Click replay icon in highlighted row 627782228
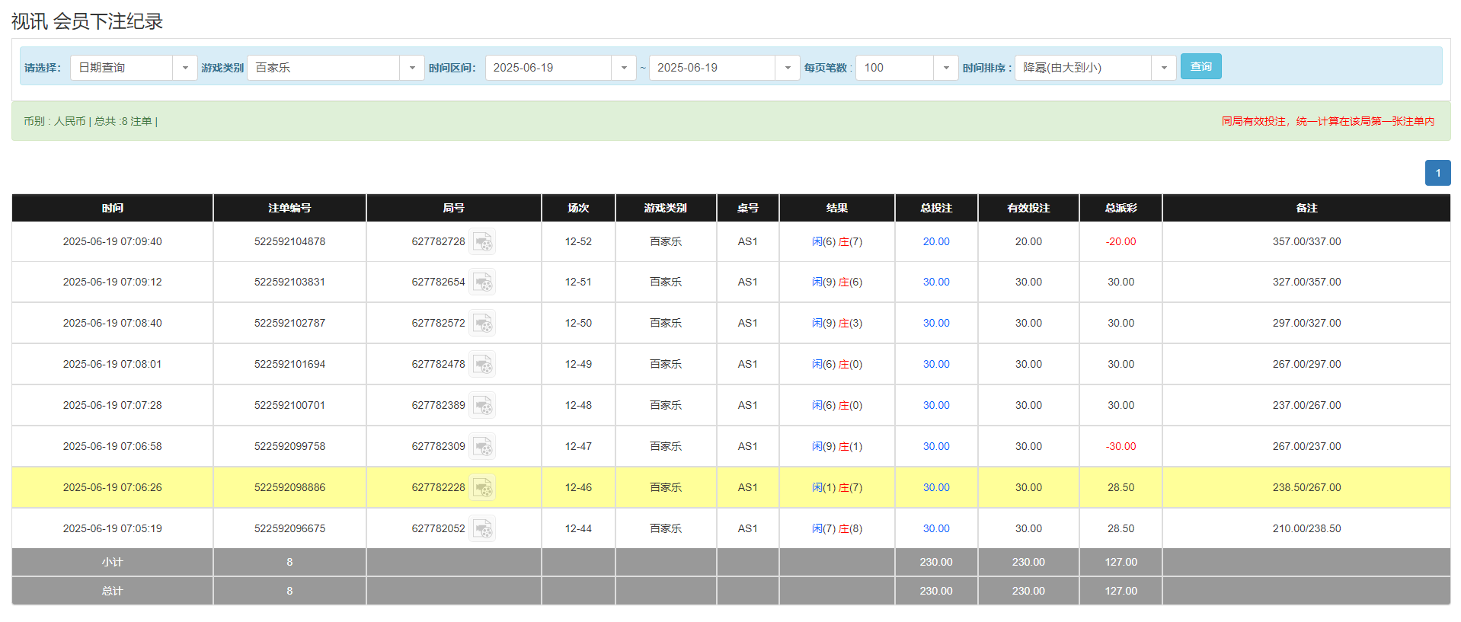This screenshot has width=1461, height=622. [x=482, y=488]
